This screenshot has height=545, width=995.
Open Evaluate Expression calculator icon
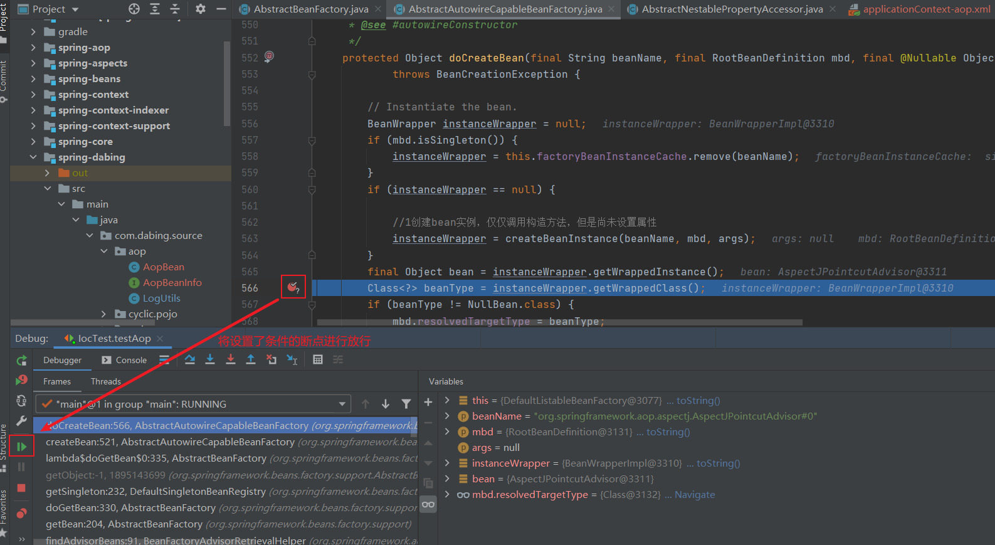pos(318,359)
